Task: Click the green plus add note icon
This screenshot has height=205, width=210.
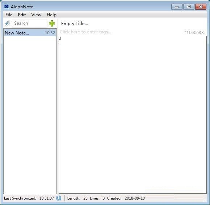Action: [x=52, y=24]
